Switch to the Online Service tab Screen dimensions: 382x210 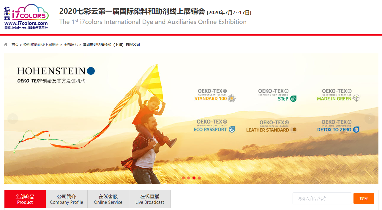[108, 199]
